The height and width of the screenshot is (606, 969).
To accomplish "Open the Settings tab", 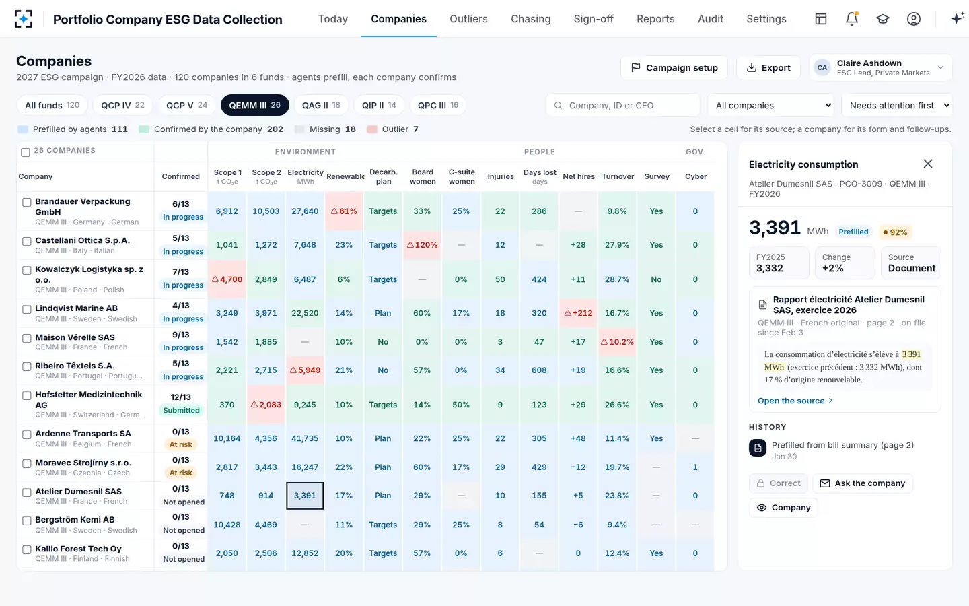I will tap(766, 19).
